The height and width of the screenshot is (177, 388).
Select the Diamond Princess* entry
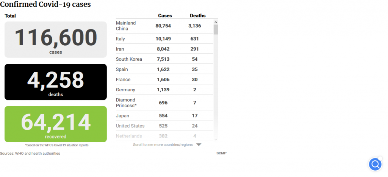[x=126, y=103]
